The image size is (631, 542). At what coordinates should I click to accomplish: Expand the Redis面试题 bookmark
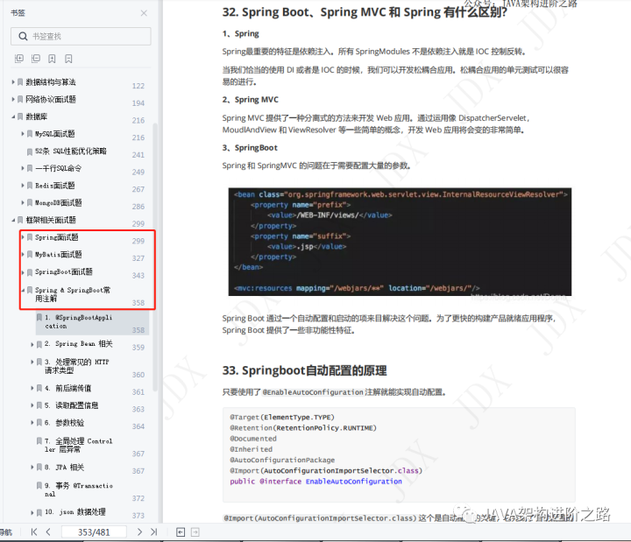pos(23,186)
